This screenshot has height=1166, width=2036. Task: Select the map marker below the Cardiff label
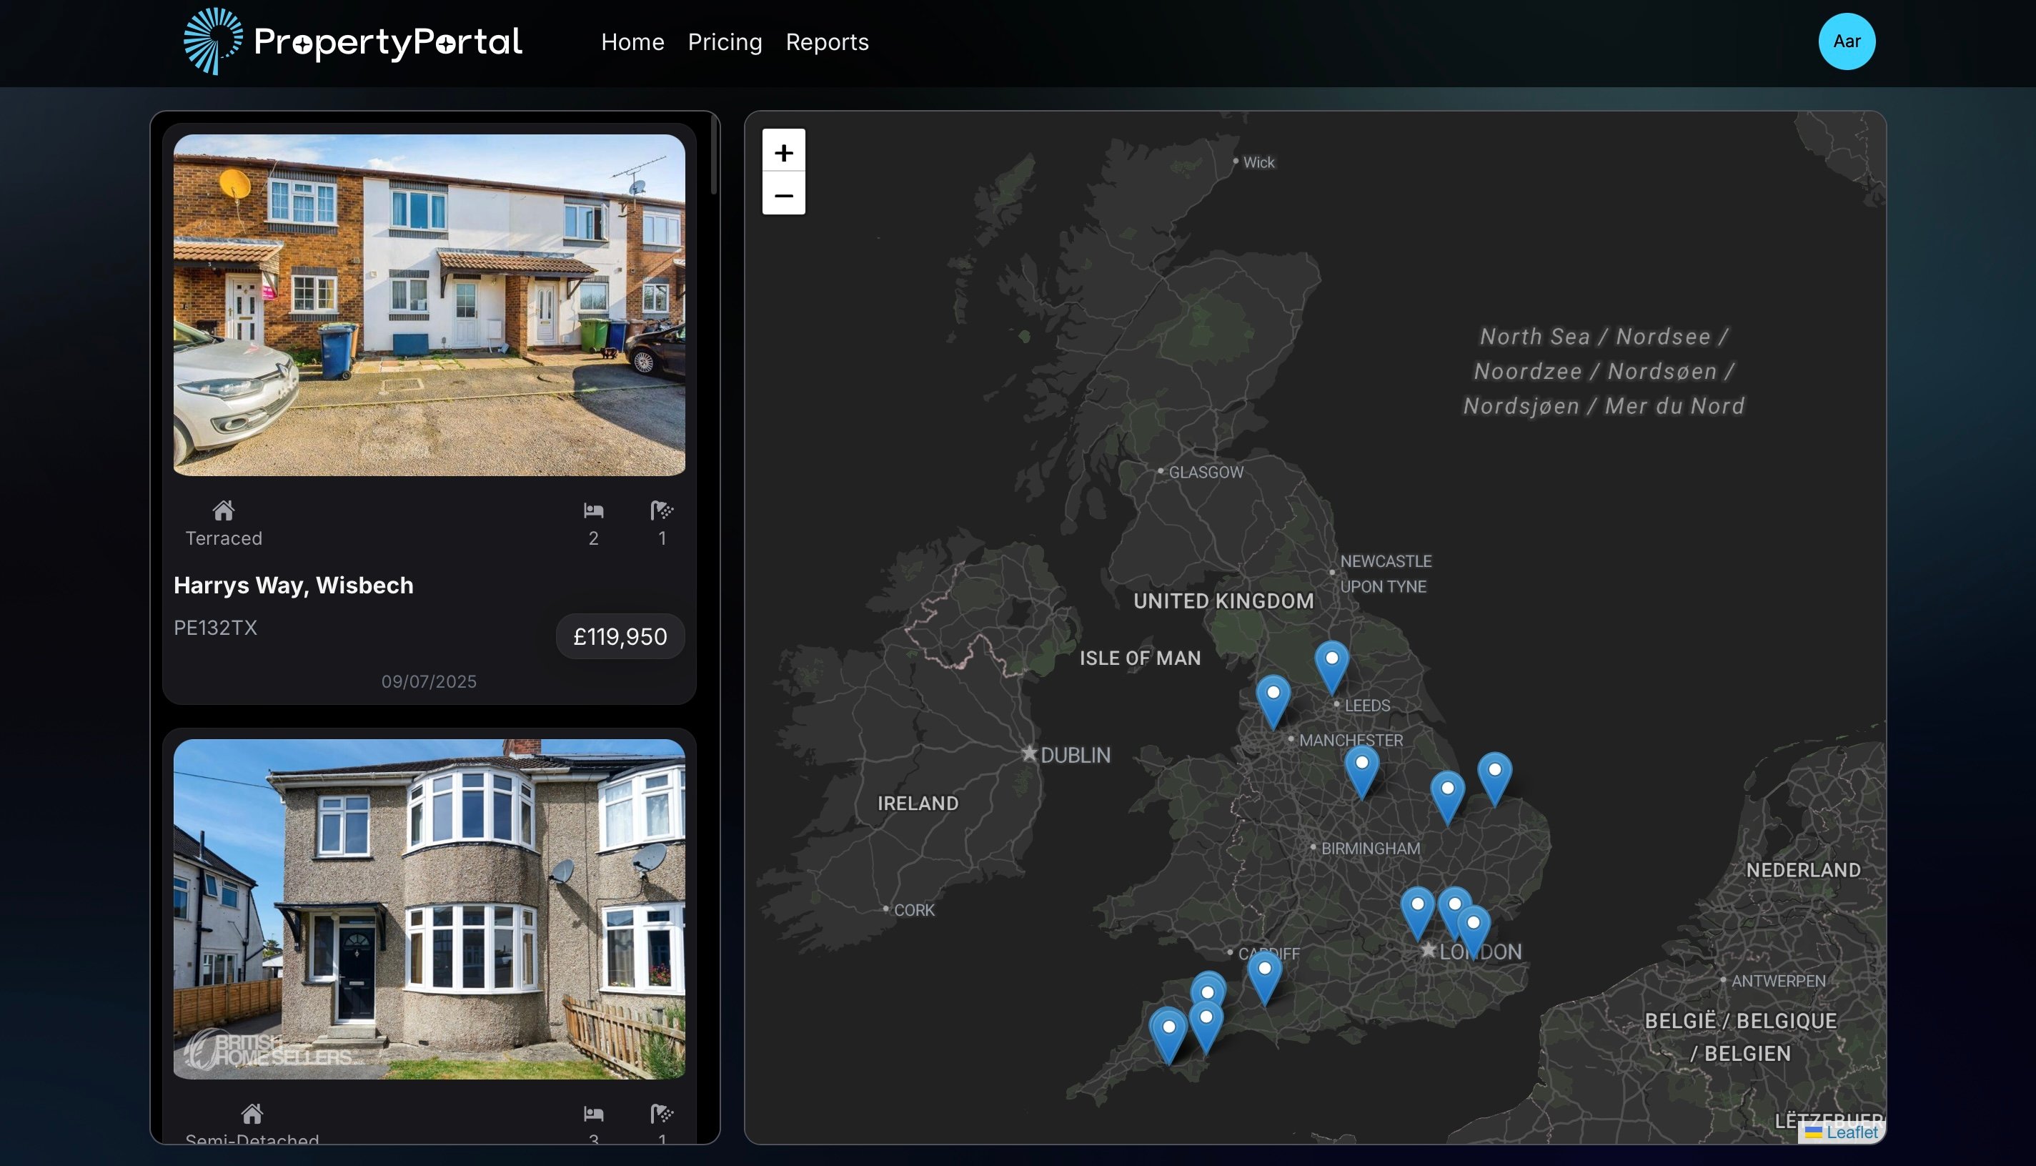coord(1264,977)
